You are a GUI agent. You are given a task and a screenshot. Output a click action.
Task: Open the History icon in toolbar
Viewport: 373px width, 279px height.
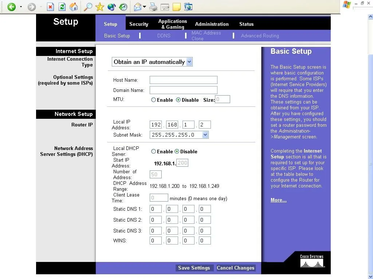coord(123,7)
